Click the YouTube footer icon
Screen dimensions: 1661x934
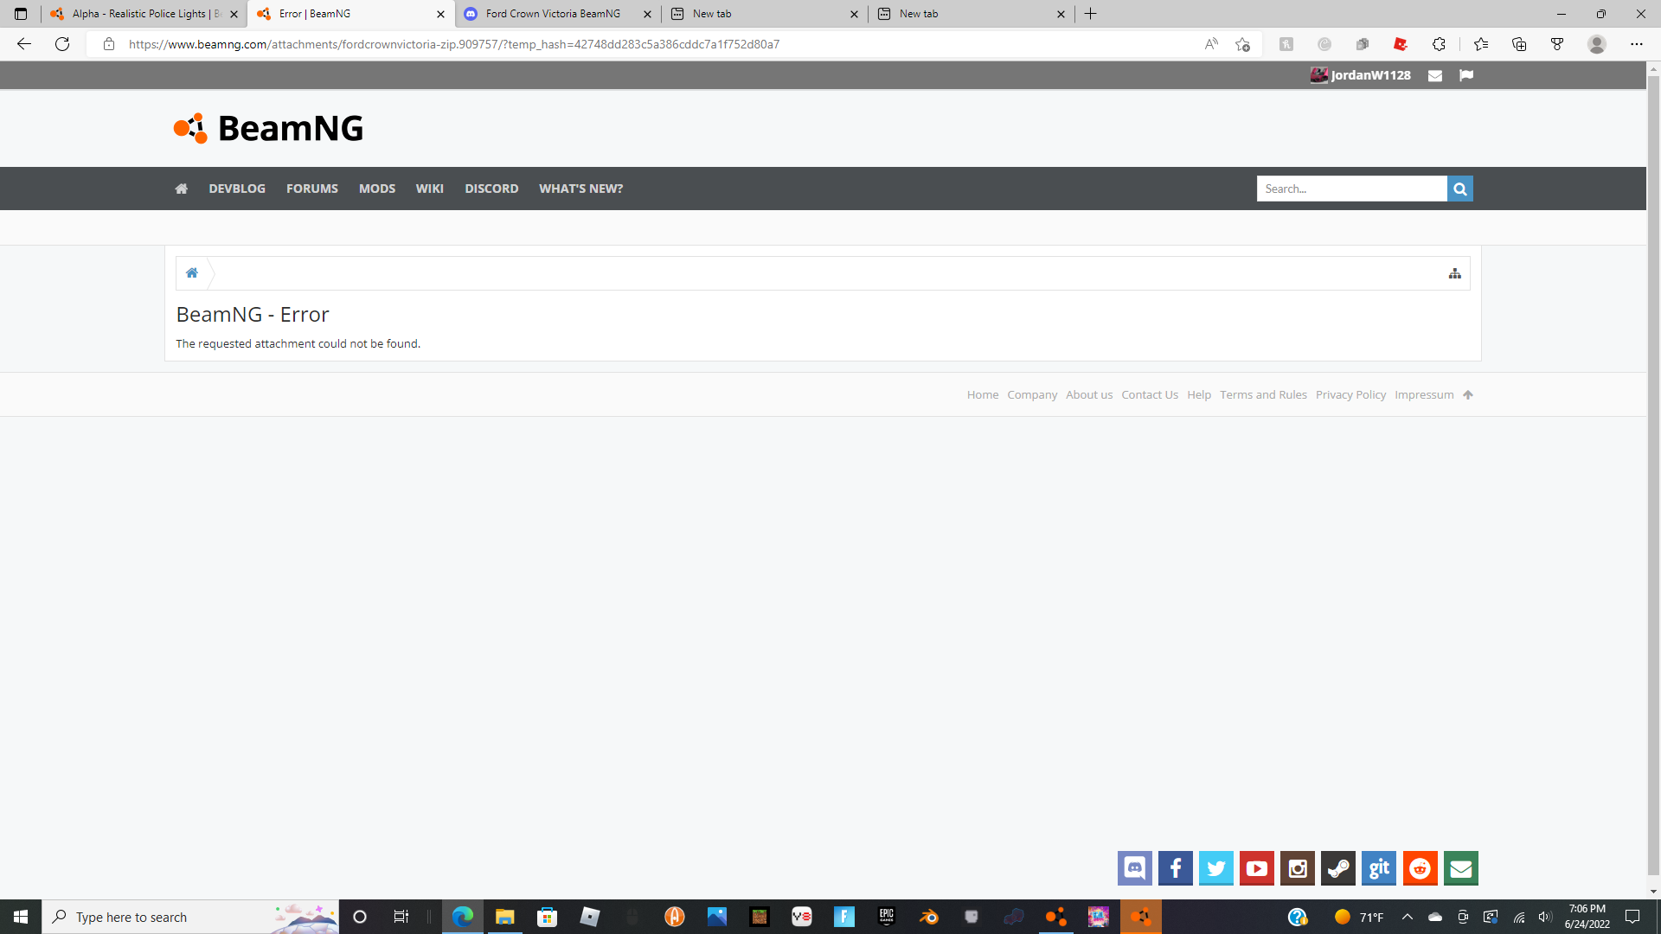tap(1257, 868)
